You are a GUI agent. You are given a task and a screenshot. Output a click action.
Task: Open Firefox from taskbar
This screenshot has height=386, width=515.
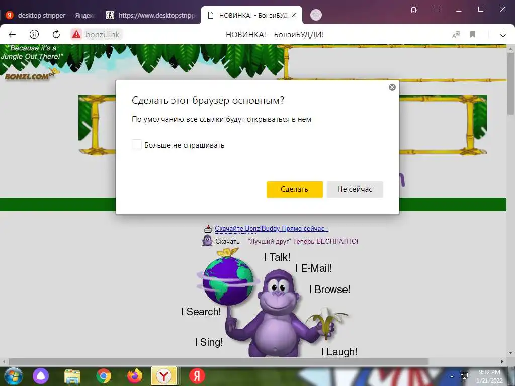[134, 376]
